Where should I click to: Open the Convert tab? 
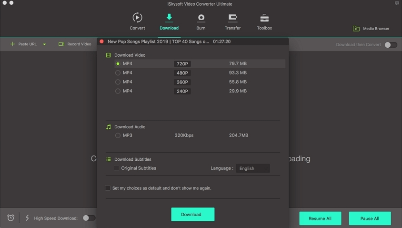point(137,21)
